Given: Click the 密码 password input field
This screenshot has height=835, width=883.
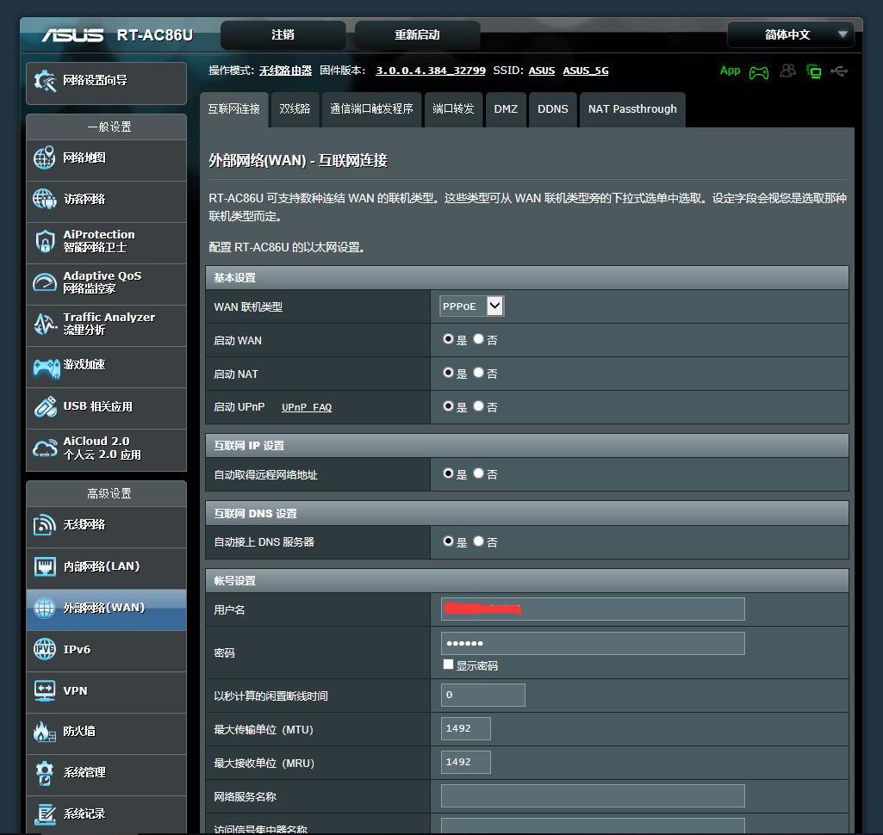Looking at the screenshot, I should coord(592,643).
